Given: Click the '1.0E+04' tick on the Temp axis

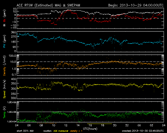Looking at the screenshot, I should pyautogui.click(x=12, y=122).
